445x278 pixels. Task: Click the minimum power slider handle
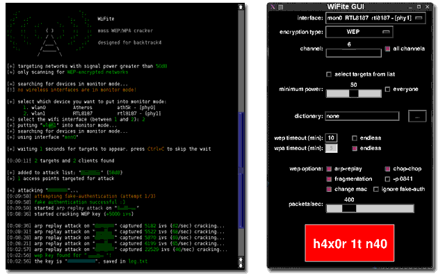pos(354,93)
